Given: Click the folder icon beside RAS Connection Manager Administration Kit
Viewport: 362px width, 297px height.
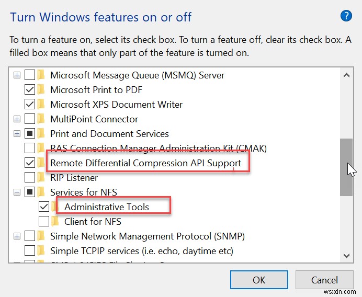Looking at the screenshot, I should coord(41,148).
